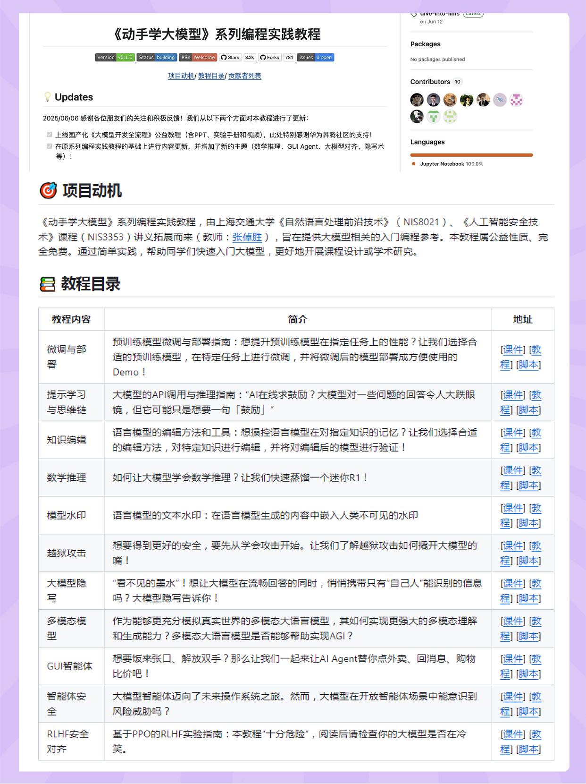Open 课件 link for 智能体安全

513,697
